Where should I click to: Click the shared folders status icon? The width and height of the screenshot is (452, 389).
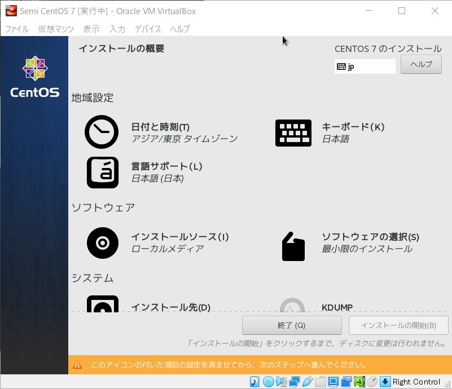click(x=320, y=382)
